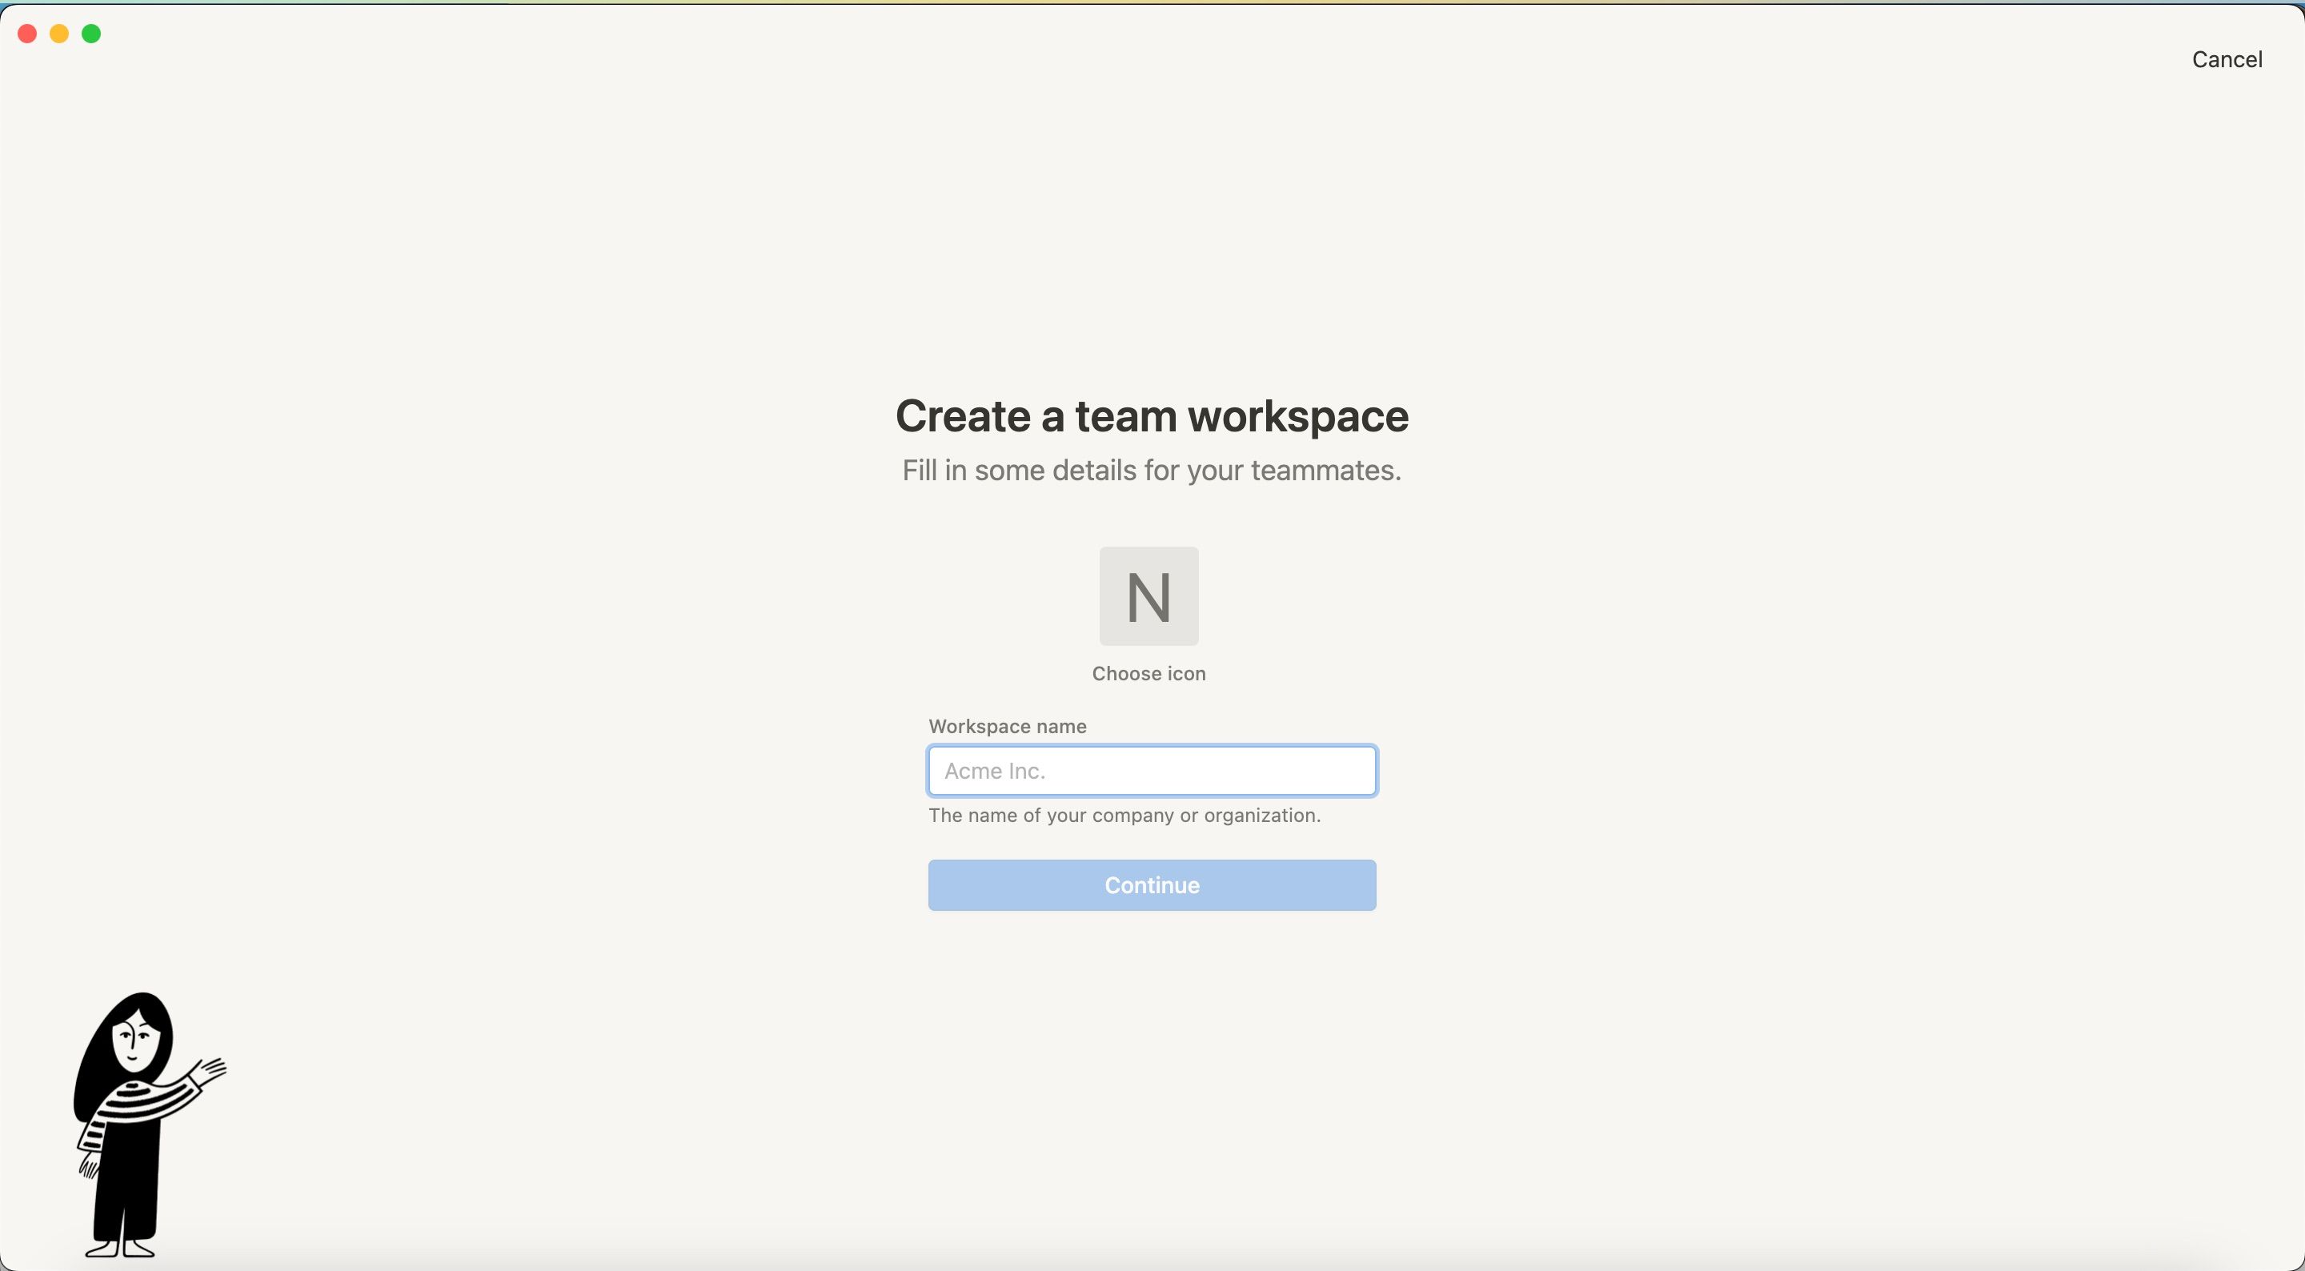Click the company or organization helper text

pyautogui.click(x=1124, y=815)
